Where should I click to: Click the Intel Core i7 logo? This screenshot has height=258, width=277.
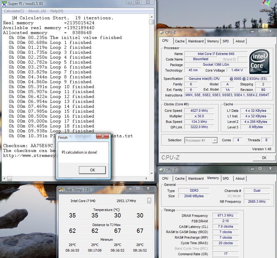pyautogui.click(x=259, y=61)
